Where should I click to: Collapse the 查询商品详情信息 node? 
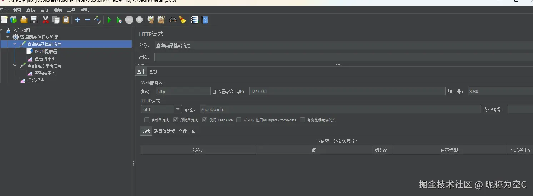tap(15, 66)
